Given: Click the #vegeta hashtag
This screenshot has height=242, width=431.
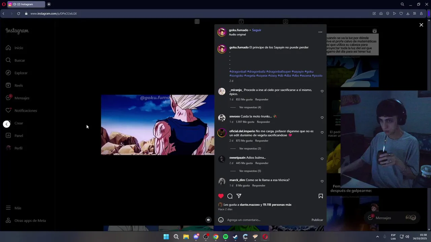Looking at the screenshot, I should (250, 76).
